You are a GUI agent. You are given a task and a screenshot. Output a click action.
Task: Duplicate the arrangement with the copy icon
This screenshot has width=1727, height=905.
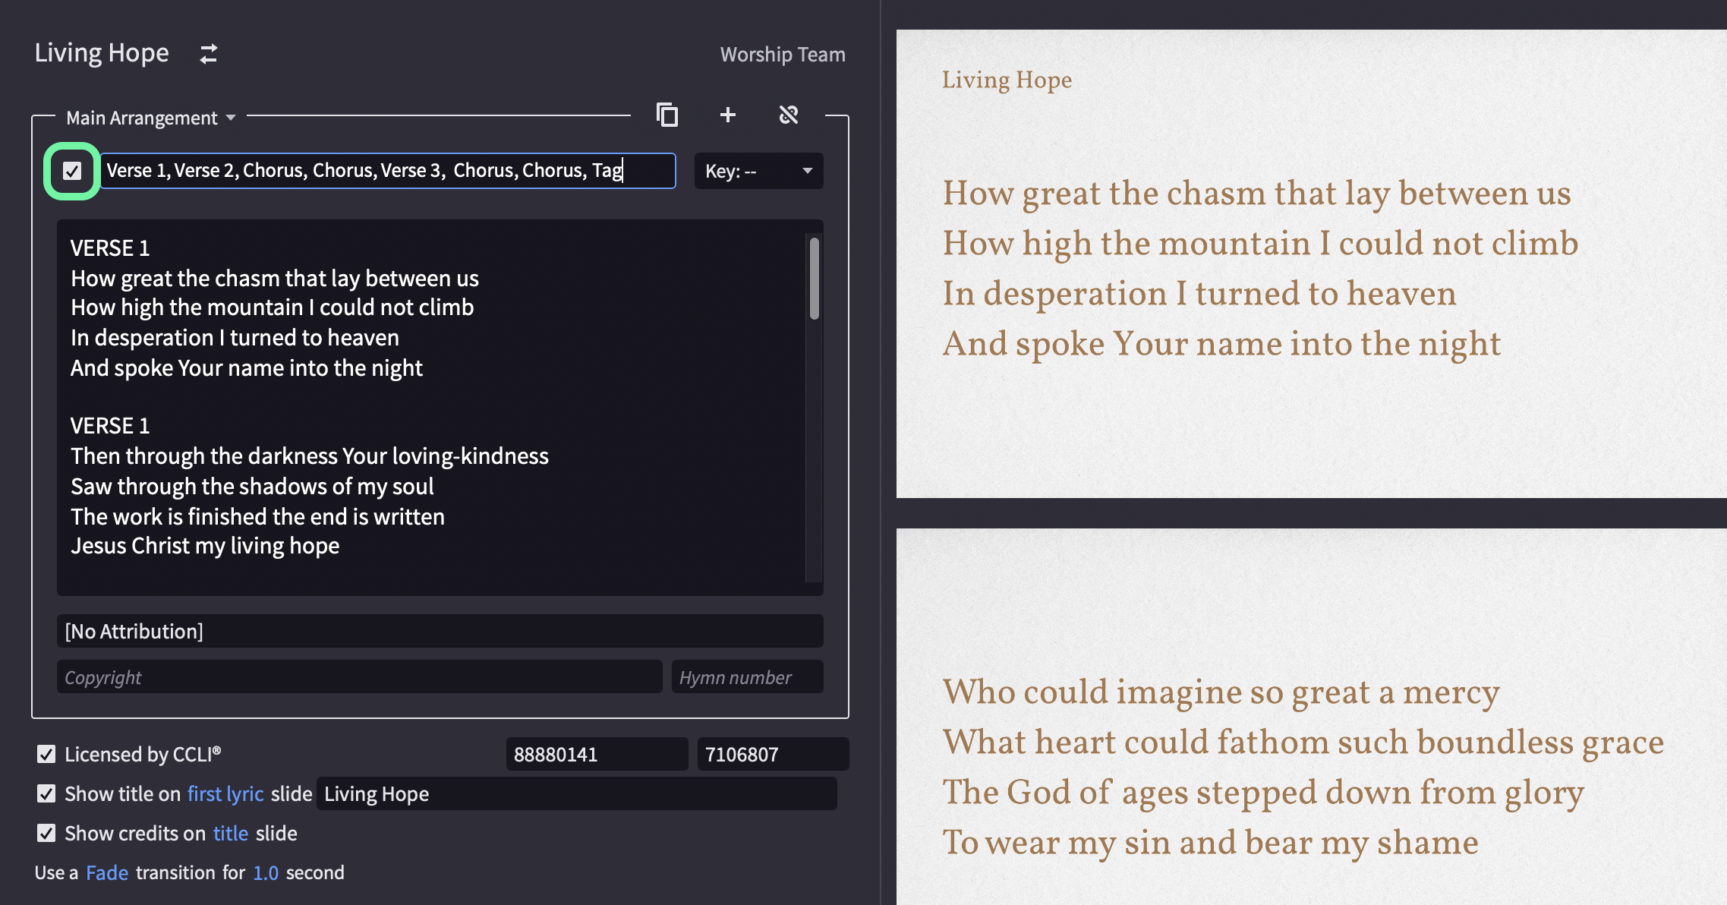[x=667, y=115]
